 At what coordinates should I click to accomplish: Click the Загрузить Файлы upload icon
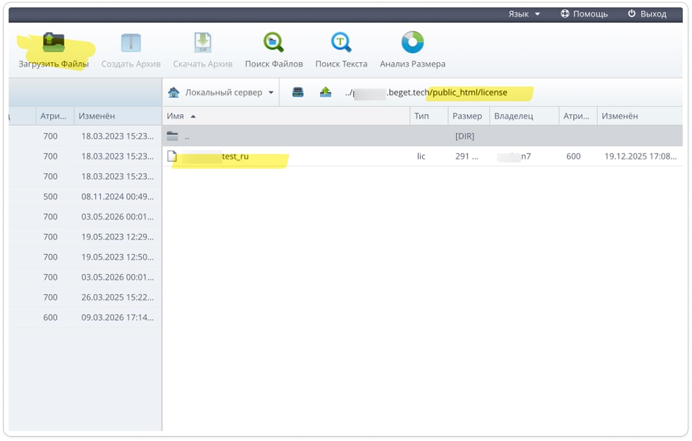[54, 42]
